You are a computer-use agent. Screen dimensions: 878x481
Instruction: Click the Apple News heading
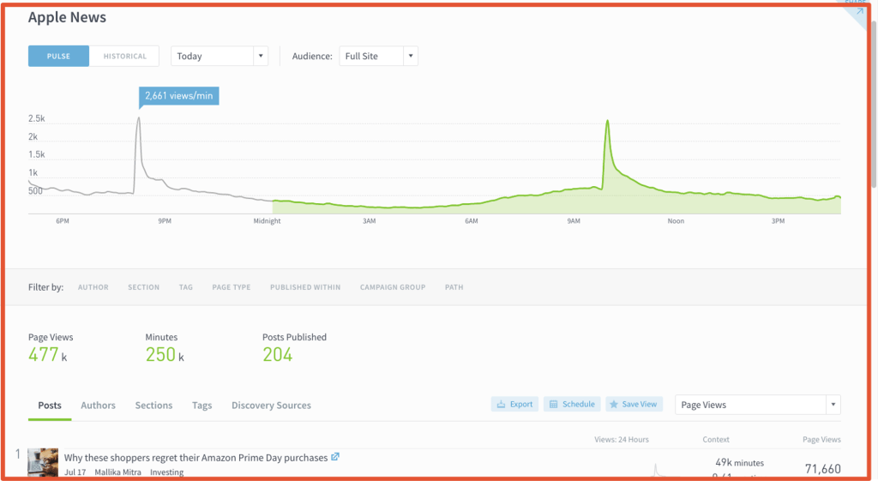67,17
